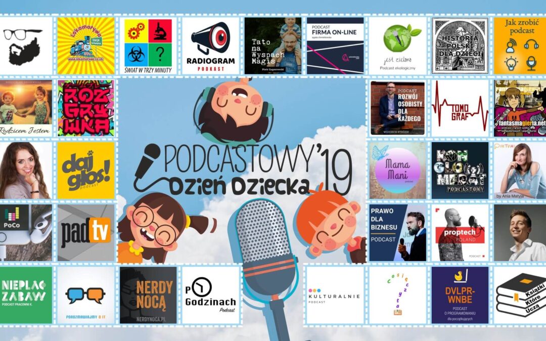Click the child wearing headphones illustration
The height and width of the screenshot is (341, 546).
[234, 110]
